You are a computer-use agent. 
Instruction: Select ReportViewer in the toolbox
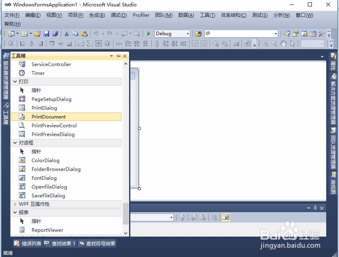(66, 230)
